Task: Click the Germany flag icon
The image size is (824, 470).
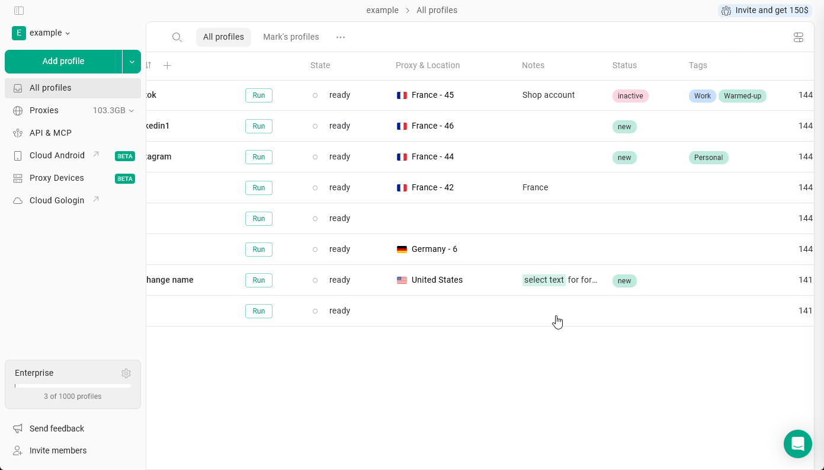Action: [402, 250]
